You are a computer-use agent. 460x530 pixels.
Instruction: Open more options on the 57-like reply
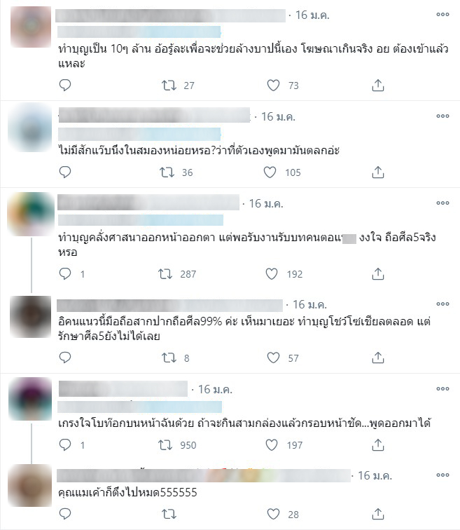click(x=442, y=304)
